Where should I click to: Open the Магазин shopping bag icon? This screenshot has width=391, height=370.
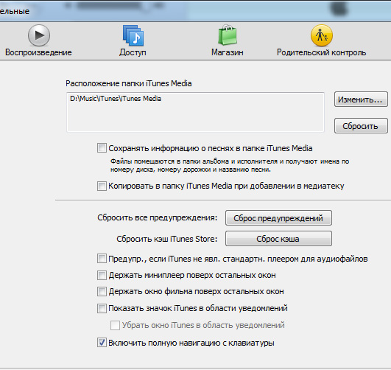click(228, 35)
